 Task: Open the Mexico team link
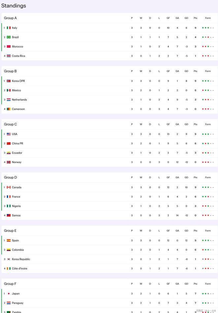[x=17, y=90]
